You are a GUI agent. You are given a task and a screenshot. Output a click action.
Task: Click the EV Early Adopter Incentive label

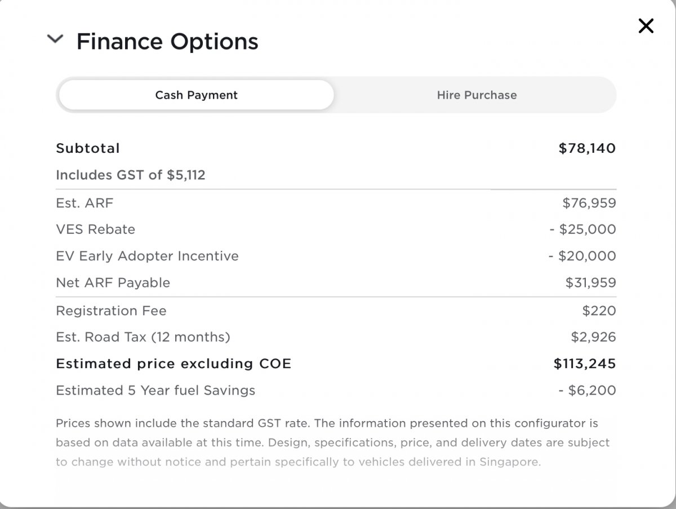click(x=147, y=256)
